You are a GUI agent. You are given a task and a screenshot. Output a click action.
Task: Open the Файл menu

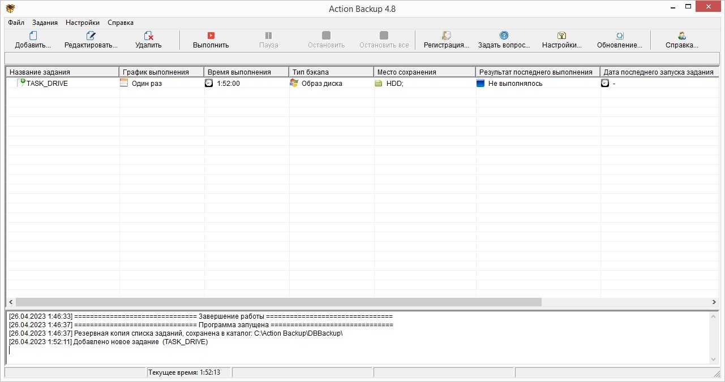tap(16, 23)
